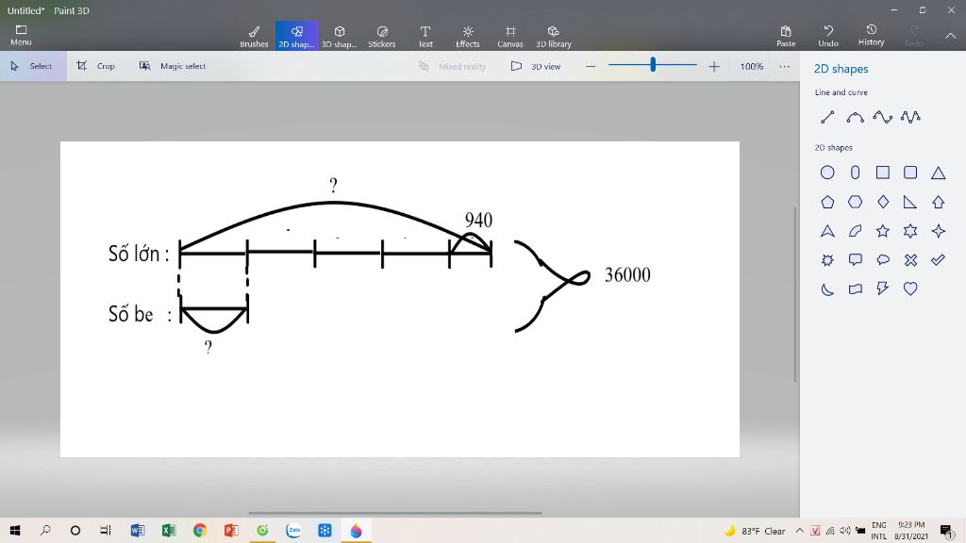
Task: Pick the Hexagon shape
Action: tap(855, 202)
